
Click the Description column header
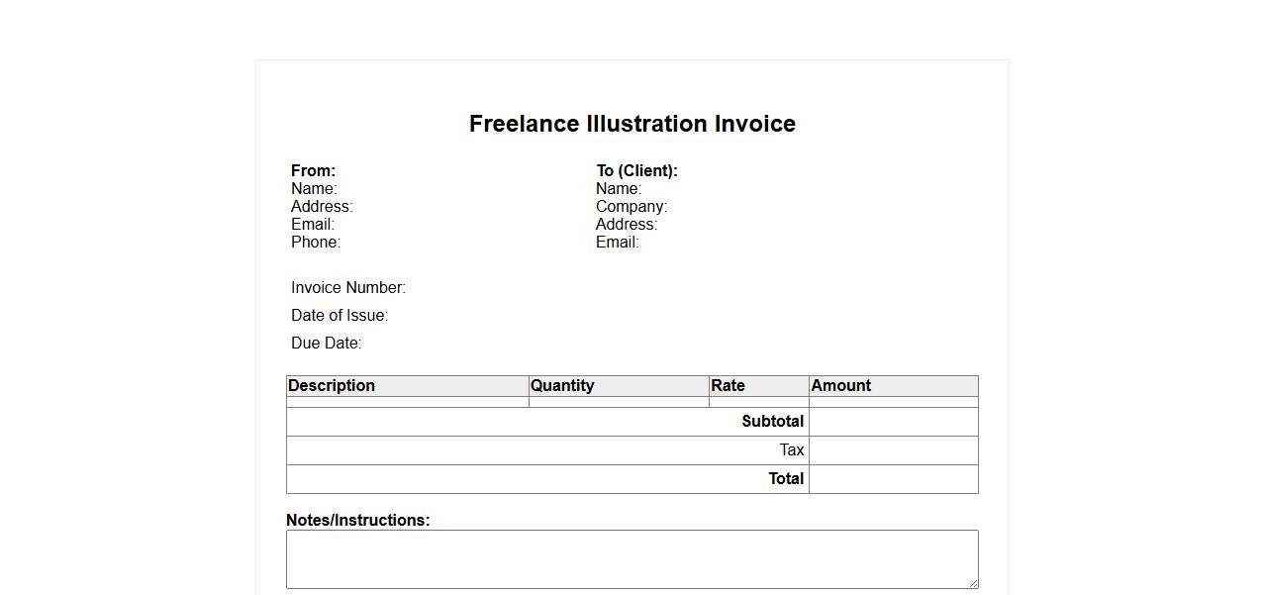[332, 386]
